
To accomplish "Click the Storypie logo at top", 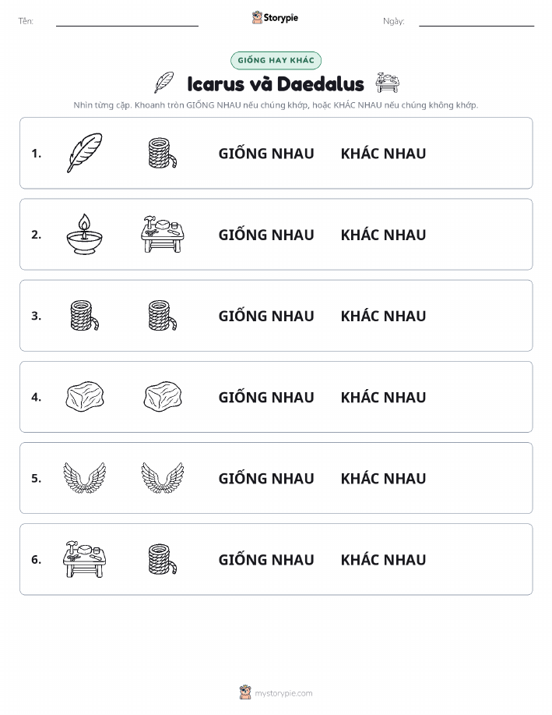I will point(275,18).
